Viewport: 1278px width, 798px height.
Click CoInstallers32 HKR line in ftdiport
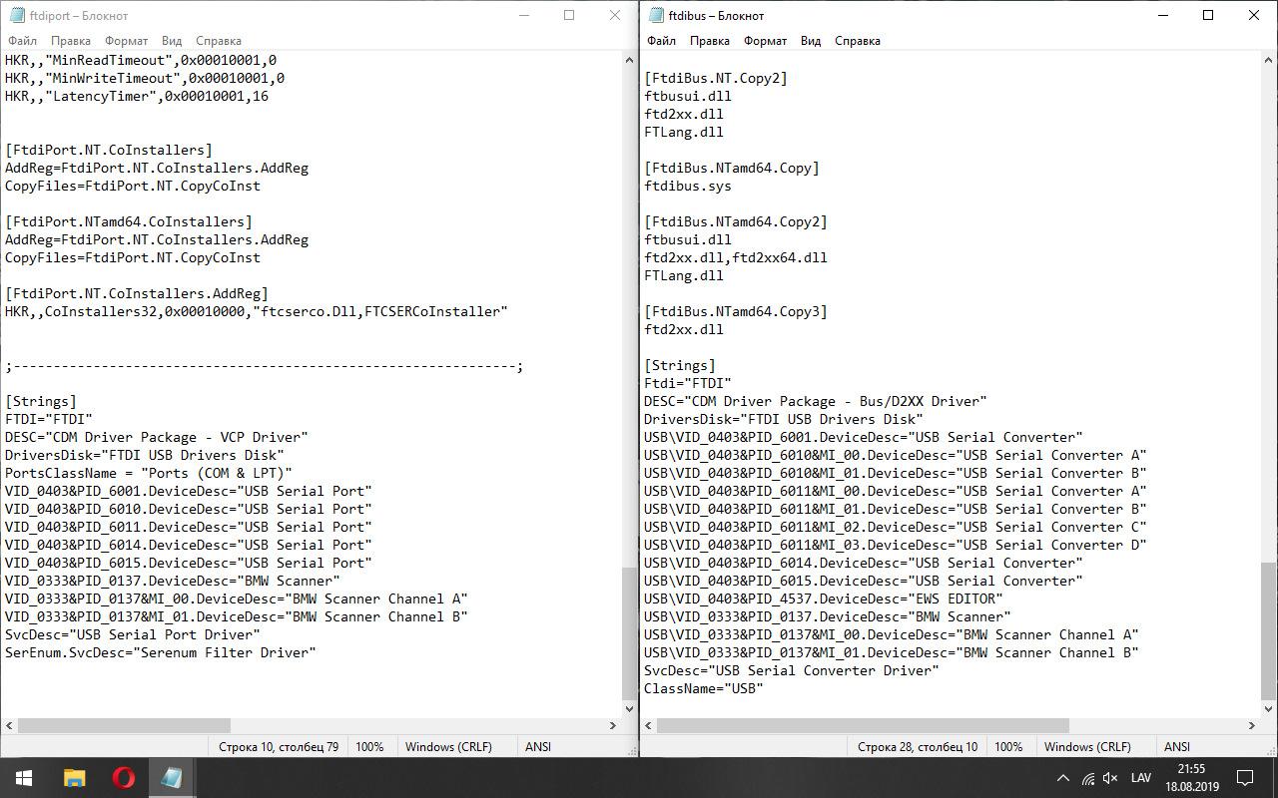(x=257, y=311)
